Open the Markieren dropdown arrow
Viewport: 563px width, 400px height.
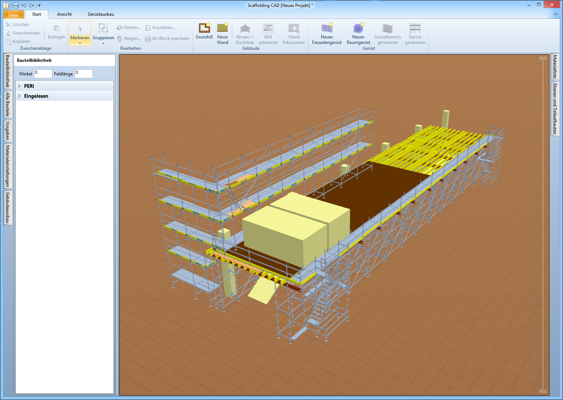point(80,43)
